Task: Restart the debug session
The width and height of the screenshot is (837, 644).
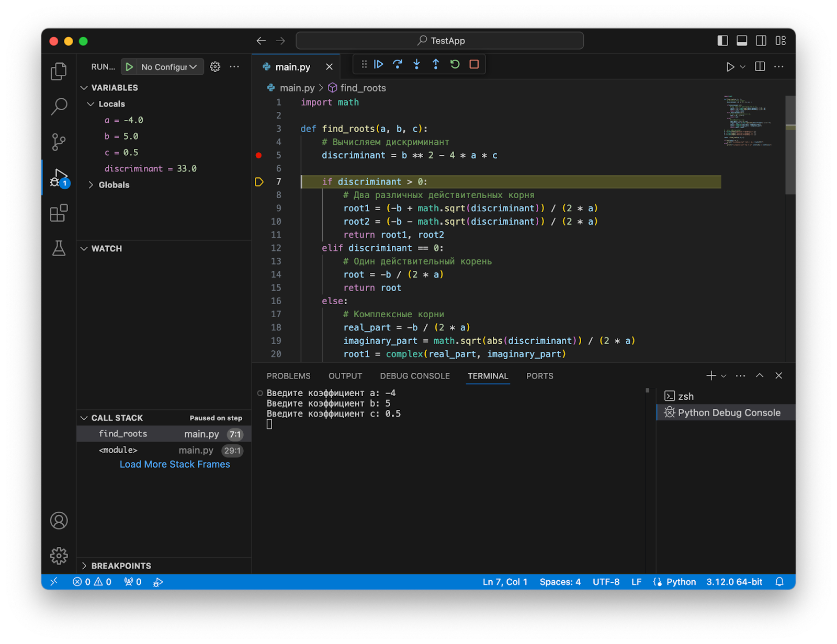Action: pos(455,64)
